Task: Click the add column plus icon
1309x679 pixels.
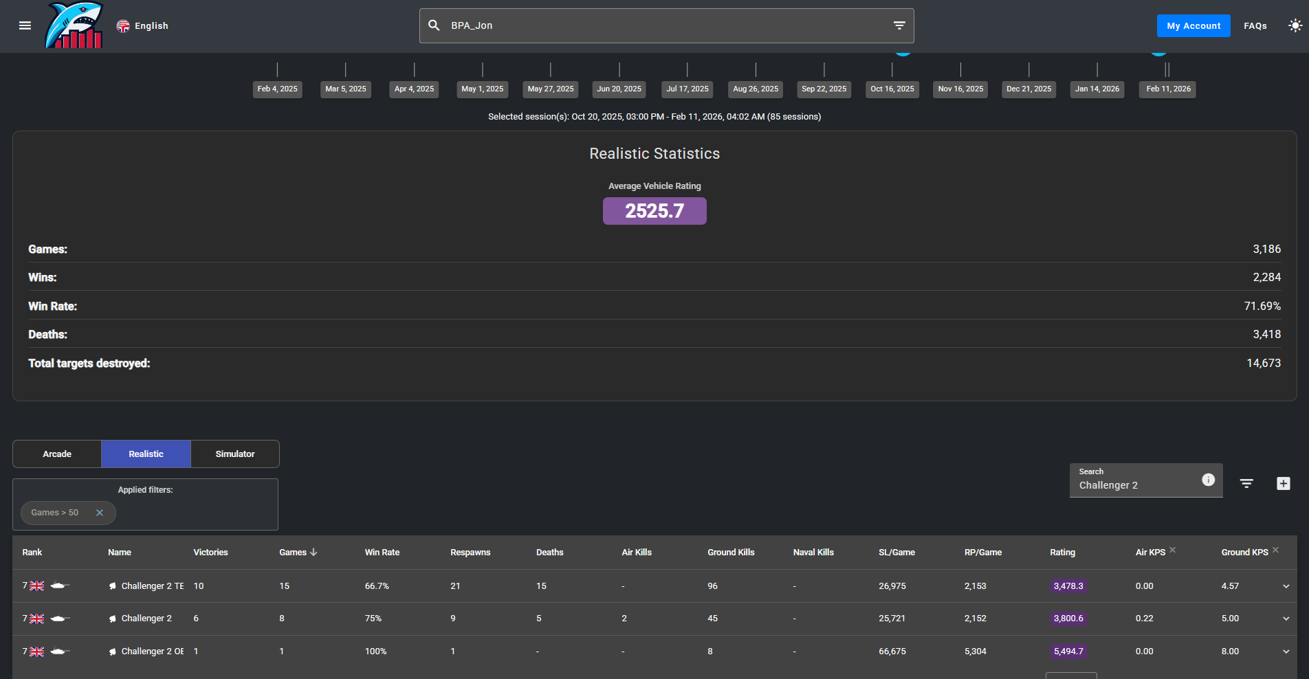Action: [x=1283, y=484]
